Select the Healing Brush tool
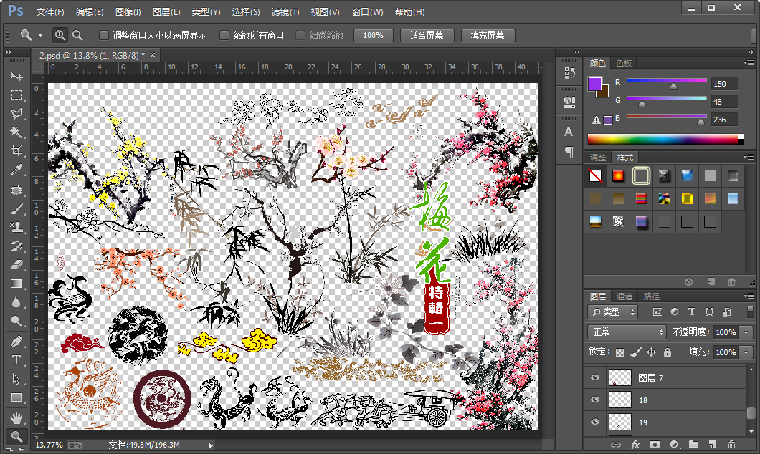760x454 pixels. (x=16, y=190)
